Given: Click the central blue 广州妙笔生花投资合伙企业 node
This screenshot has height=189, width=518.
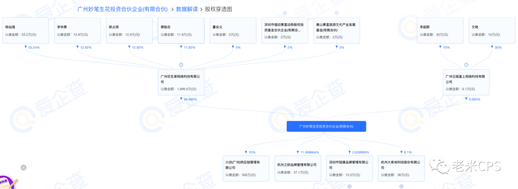Looking at the screenshot, I should (x=327, y=126).
